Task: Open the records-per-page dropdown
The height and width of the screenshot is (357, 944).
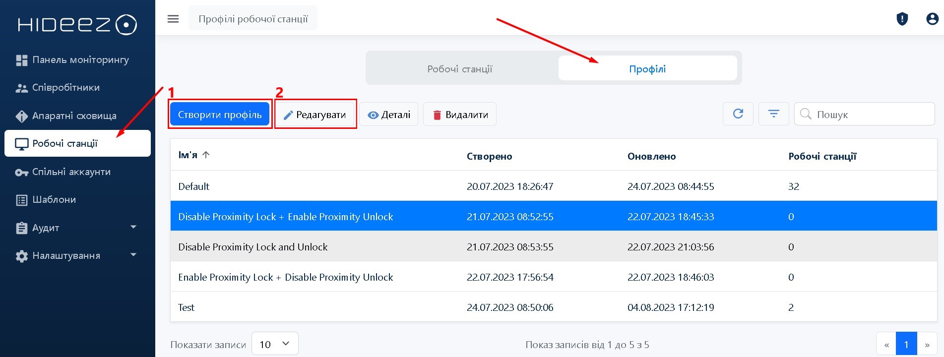Action: pyautogui.click(x=275, y=344)
